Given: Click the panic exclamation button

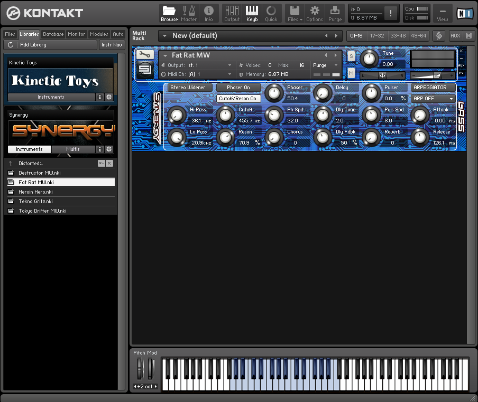Looking at the screenshot, I should coord(391,13).
